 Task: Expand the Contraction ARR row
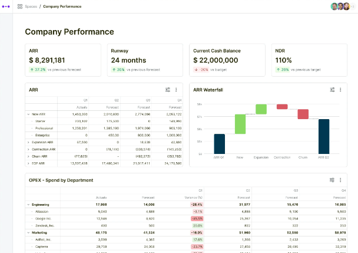coord(28,149)
